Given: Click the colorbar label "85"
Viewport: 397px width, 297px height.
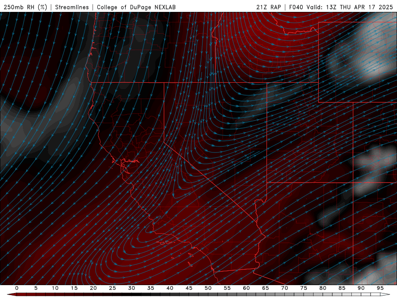Looking at the screenshot, I should point(342,288).
